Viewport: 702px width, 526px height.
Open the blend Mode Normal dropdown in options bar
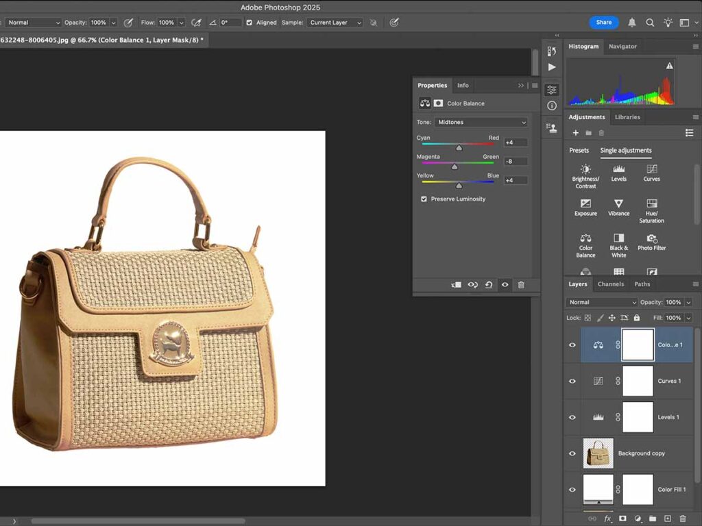[x=33, y=23]
